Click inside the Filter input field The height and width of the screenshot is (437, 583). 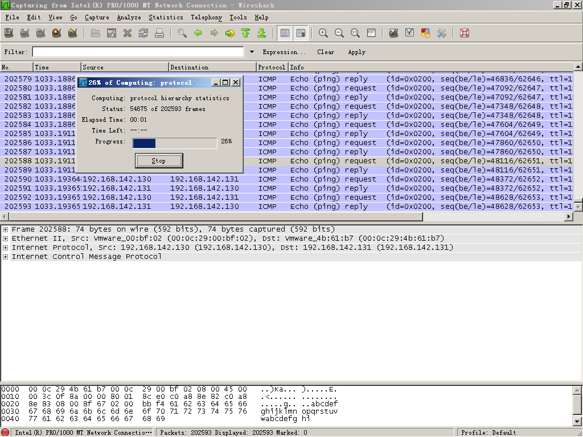point(138,52)
